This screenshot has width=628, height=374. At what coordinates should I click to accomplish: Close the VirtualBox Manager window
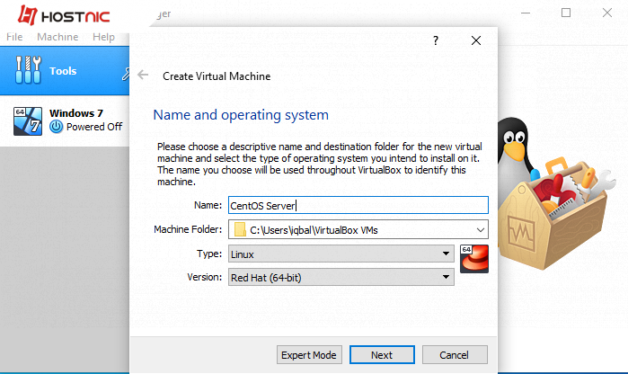click(x=607, y=13)
